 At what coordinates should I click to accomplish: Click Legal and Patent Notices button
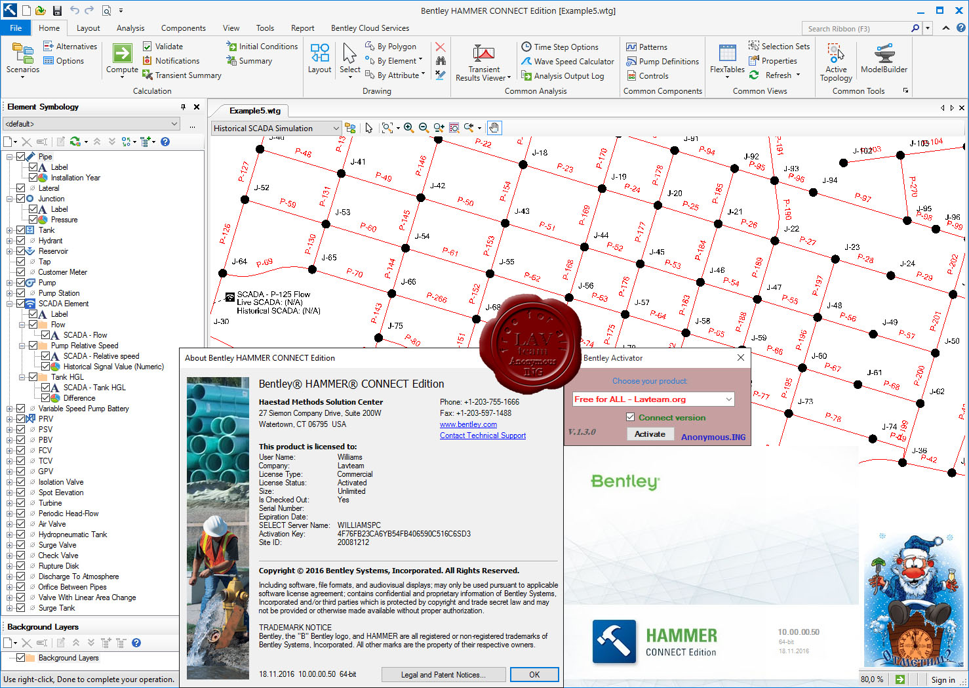444,674
